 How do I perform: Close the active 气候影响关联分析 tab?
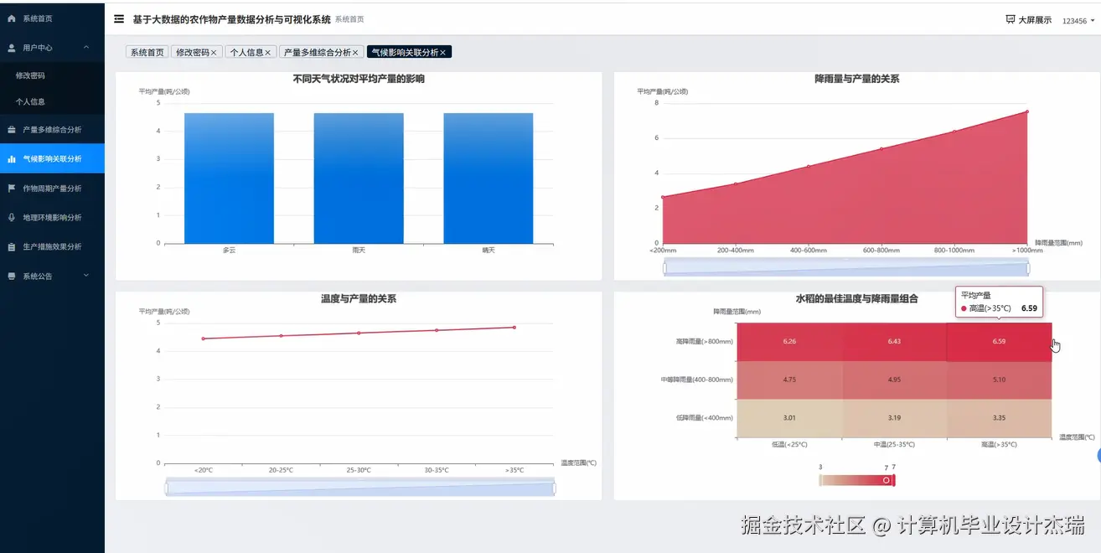[x=443, y=52]
